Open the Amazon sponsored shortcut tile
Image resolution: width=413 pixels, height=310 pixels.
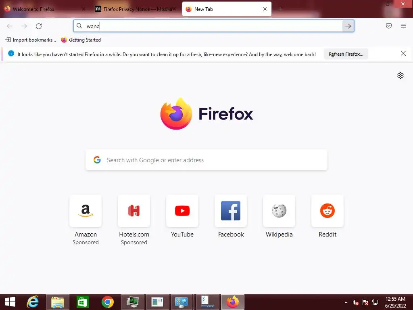pyautogui.click(x=86, y=211)
